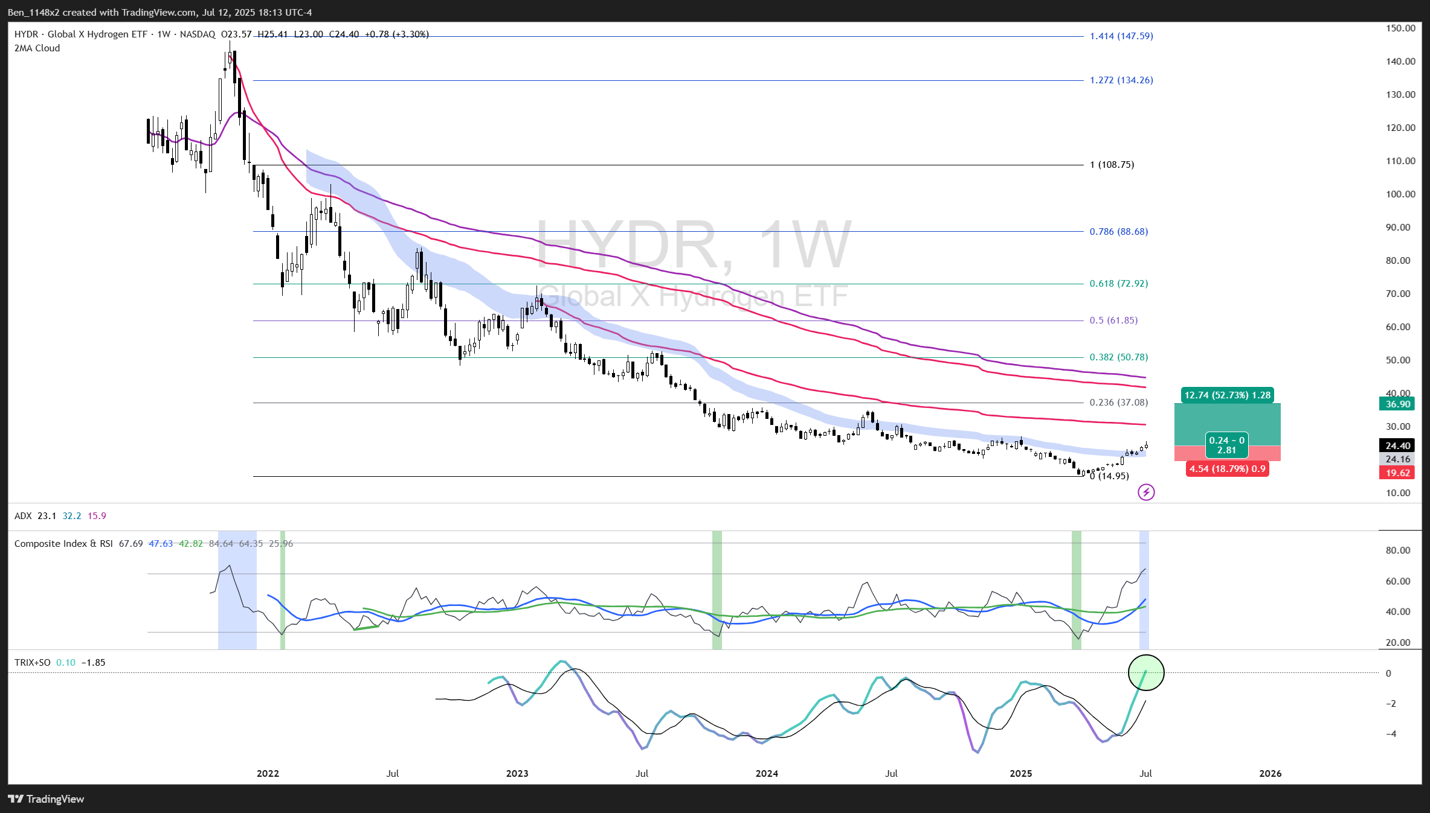Screen dimensions: 1430x813
Task: Select the 0.618 (72.92) Fibonacci label
Action: [x=1118, y=284]
